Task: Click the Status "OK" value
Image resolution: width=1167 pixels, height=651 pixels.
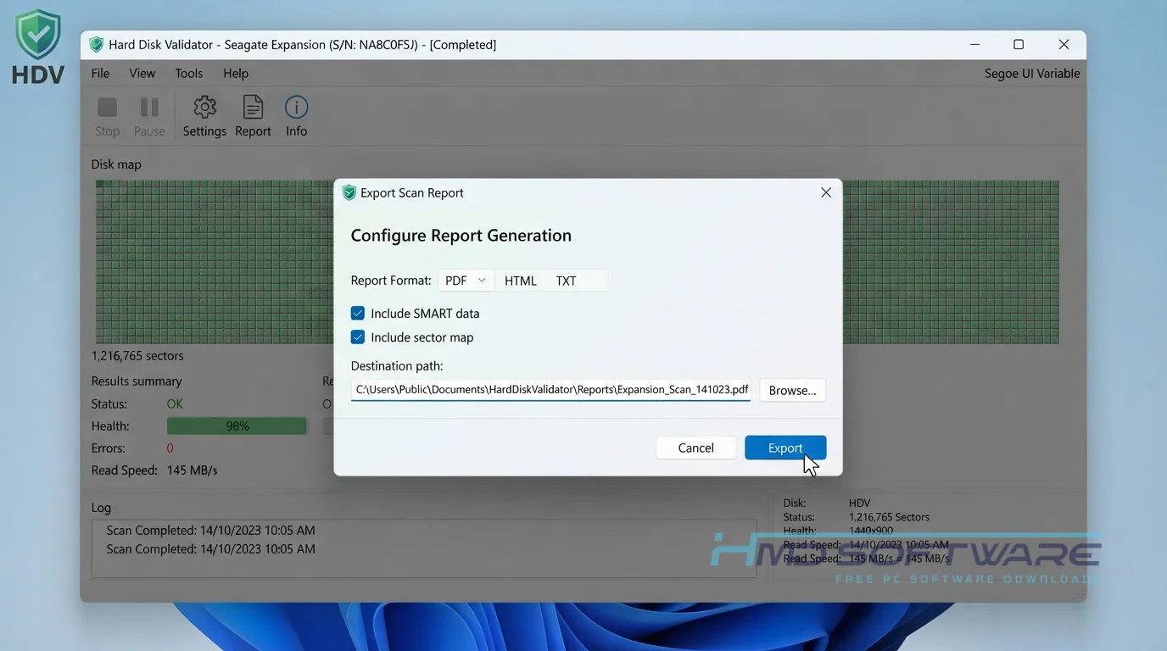Action: [175, 404]
